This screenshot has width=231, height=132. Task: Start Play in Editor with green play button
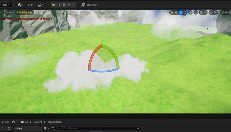pos(54,5)
